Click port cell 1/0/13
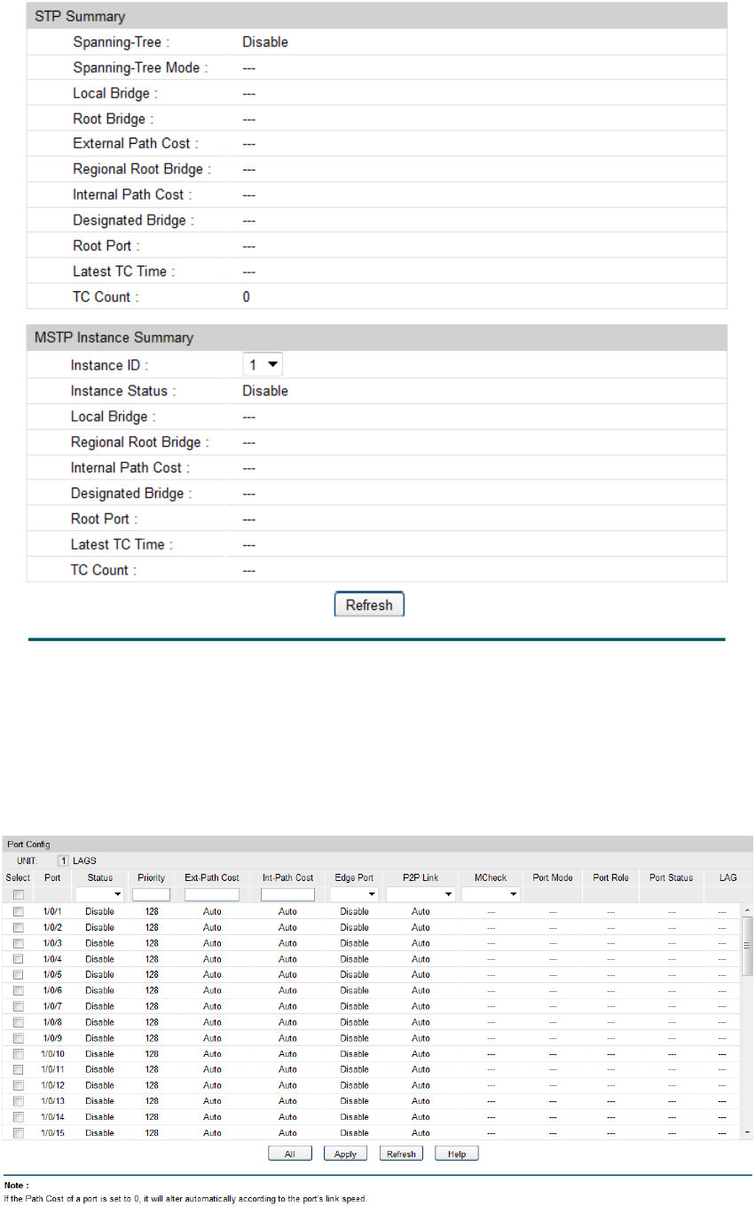Screen dimensions: 755x1206 [x=52, y=1101]
